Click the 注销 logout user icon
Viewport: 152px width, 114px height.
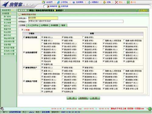[105, 2]
